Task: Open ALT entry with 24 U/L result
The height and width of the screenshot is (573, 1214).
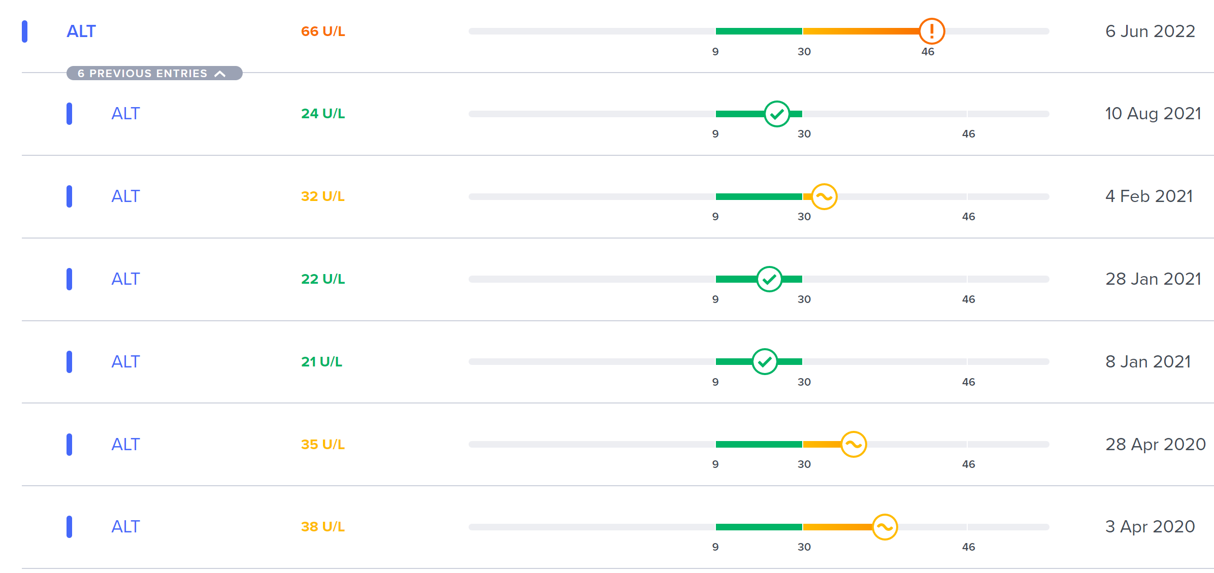Action: coord(125,114)
